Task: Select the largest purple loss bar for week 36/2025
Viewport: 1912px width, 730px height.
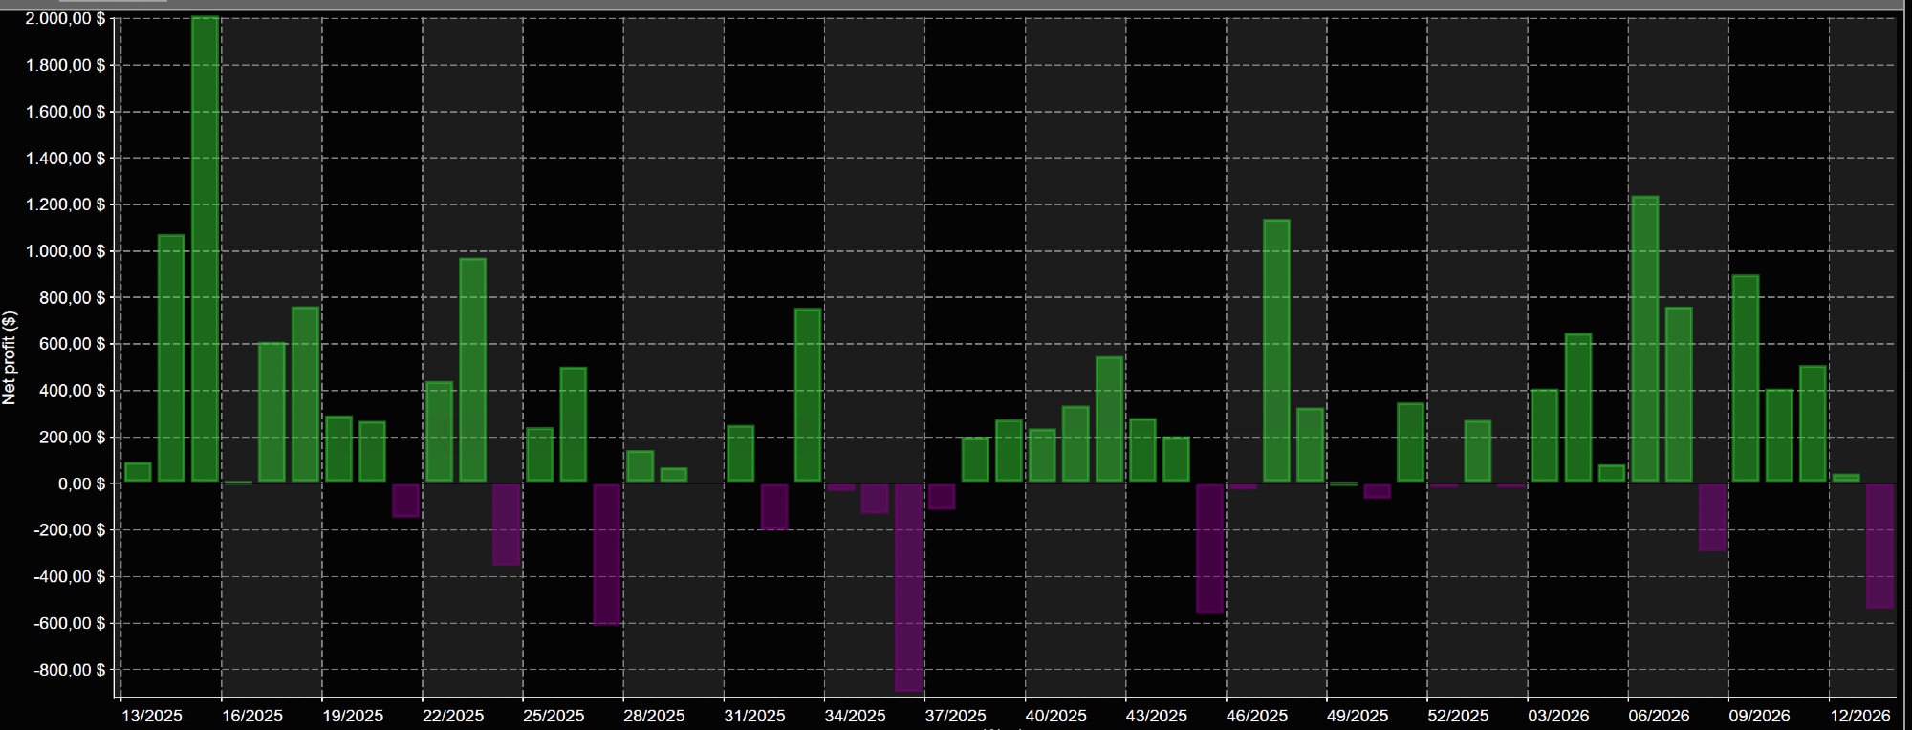Action: pos(908,587)
